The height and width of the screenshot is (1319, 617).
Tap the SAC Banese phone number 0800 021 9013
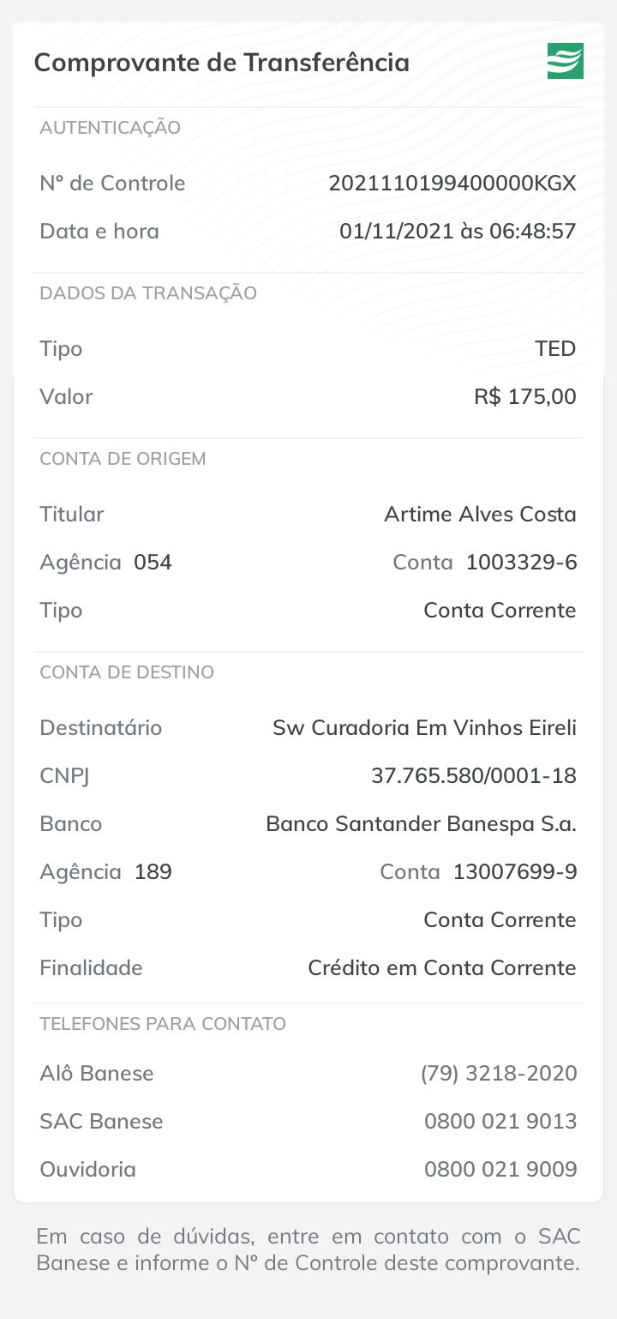pos(500,1122)
